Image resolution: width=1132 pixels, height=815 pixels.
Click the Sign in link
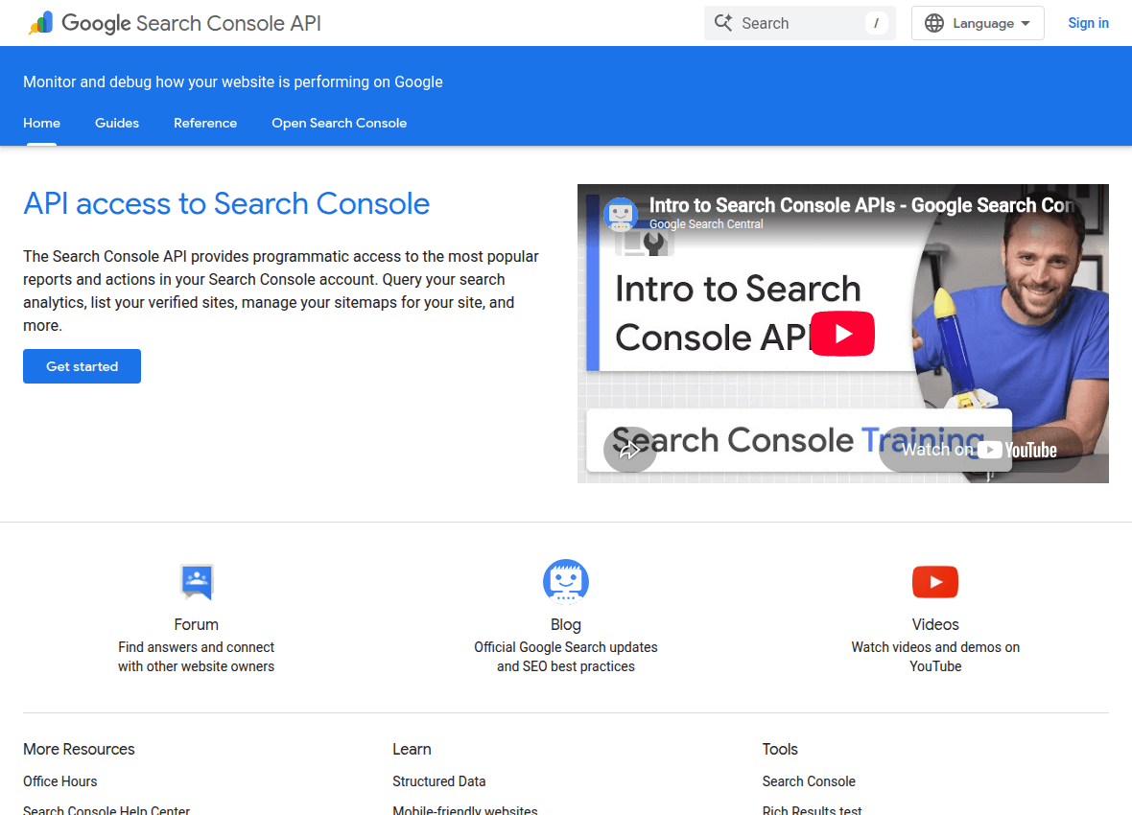click(x=1088, y=23)
